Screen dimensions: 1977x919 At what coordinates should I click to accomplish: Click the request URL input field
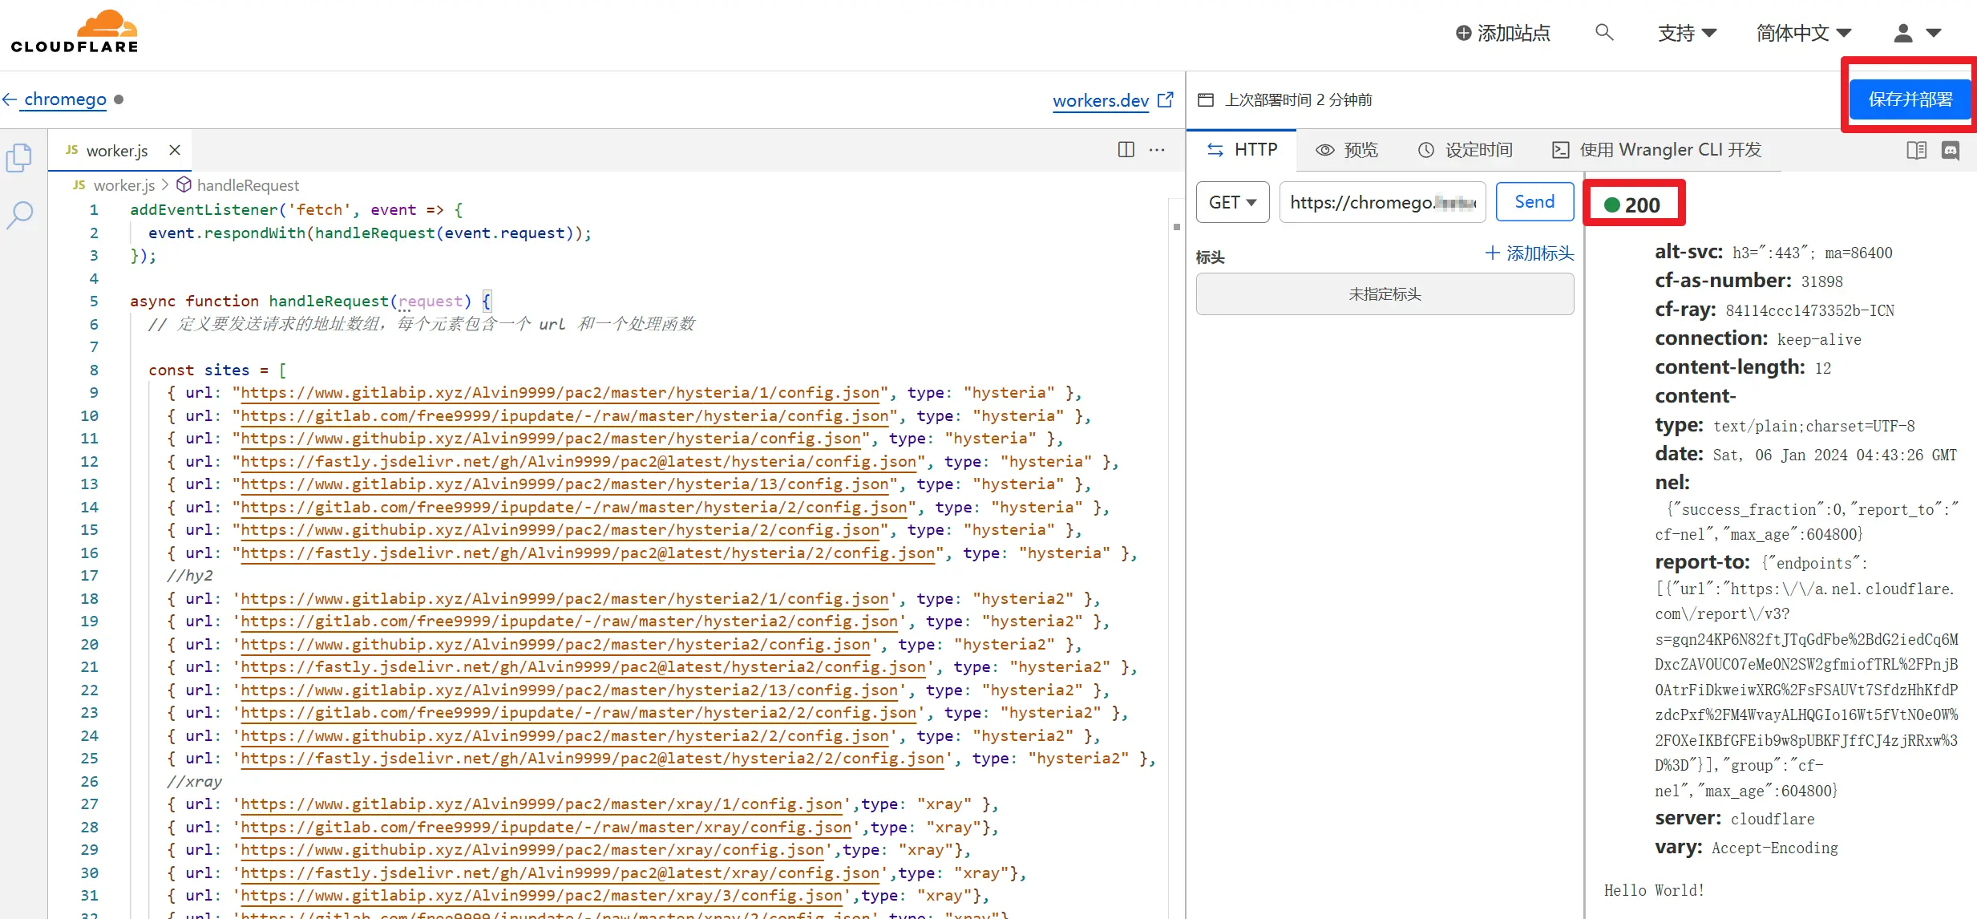pyautogui.click(x=1382, y=202)
